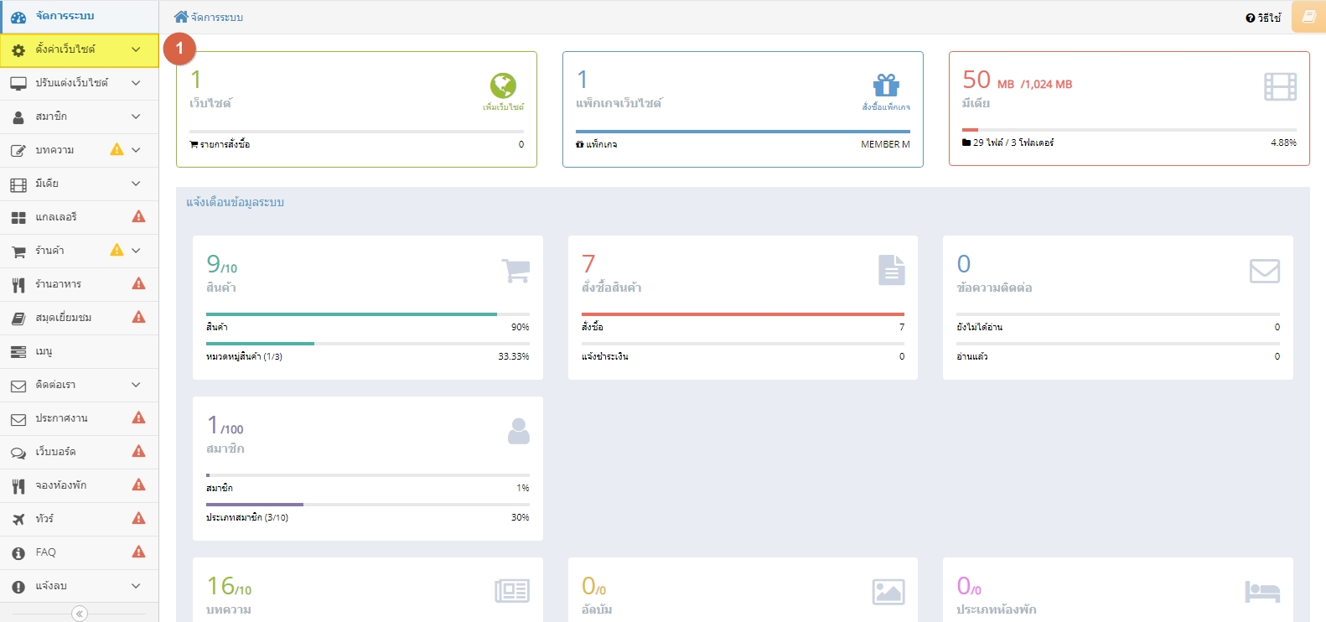
Task: Click the globe add-website icon
Action: [503, 86]
